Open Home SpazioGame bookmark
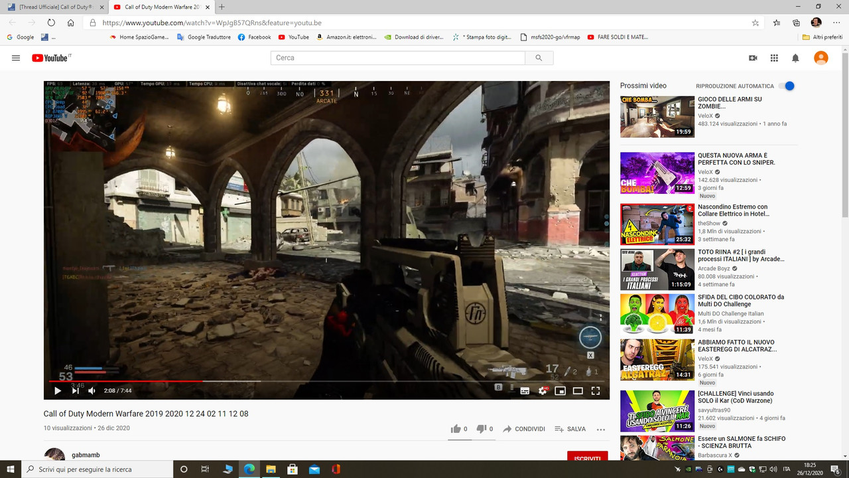The width and height of the screenshot is (849, 478). point(139,37)
